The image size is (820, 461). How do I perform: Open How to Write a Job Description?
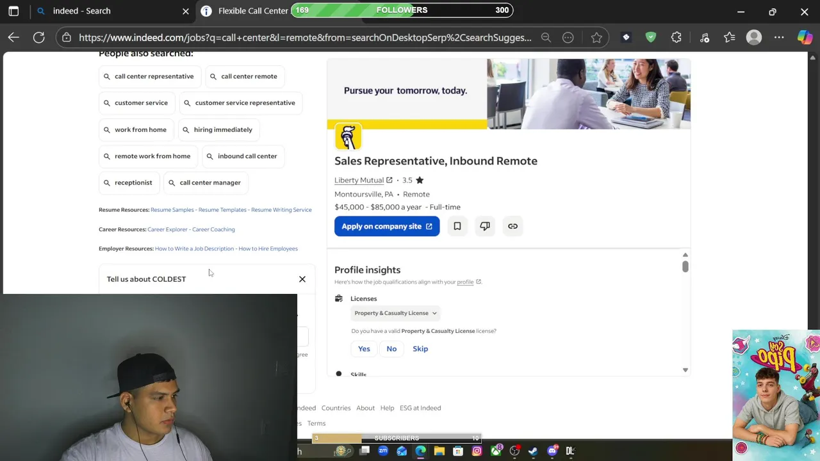[x=194, y=248]
